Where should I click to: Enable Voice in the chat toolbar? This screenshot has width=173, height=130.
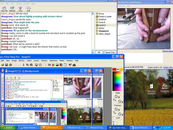tap(20, 9)
